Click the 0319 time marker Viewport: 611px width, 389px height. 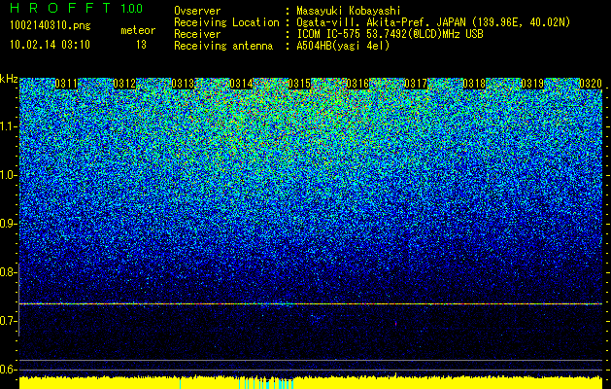(532, 84)
